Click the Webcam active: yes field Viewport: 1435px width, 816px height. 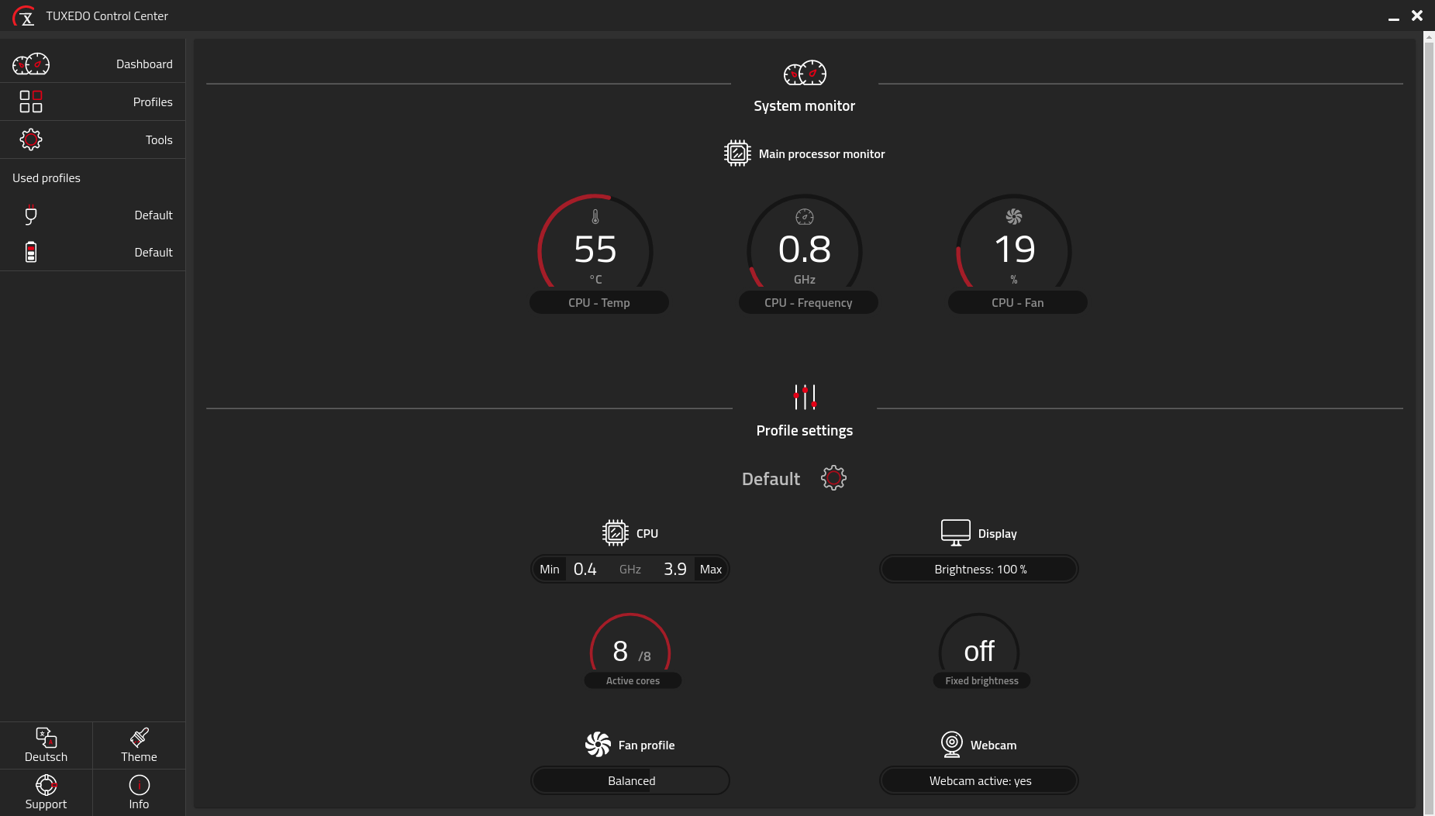979,780
